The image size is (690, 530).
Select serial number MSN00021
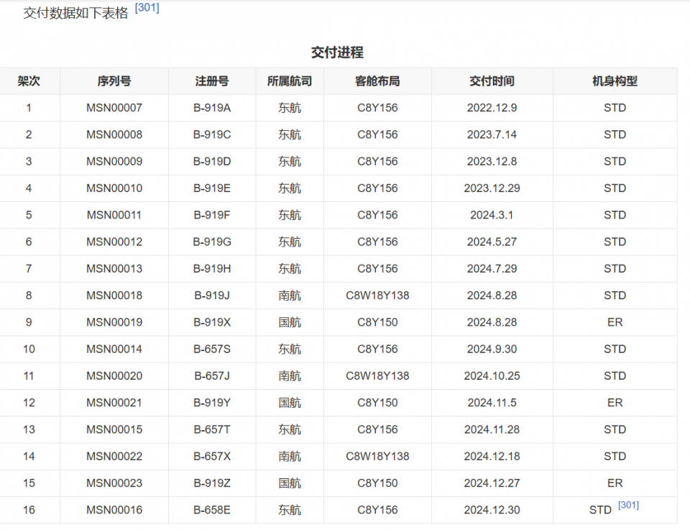[114, 403]
